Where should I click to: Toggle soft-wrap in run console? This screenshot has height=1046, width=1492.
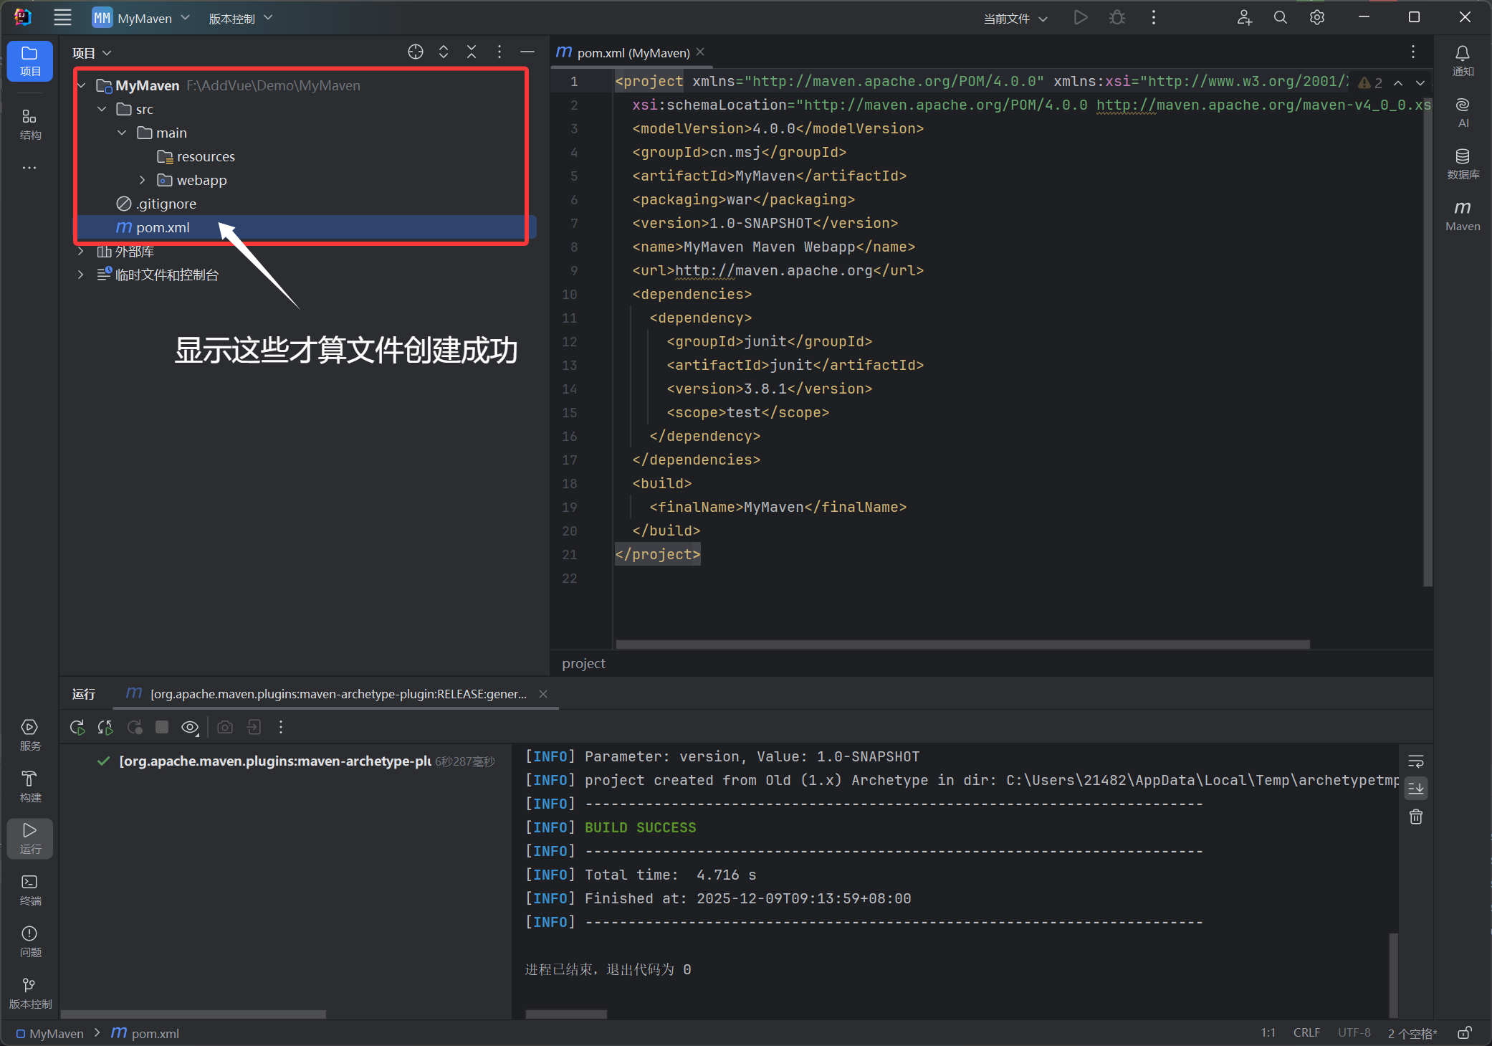point(1415,761)
